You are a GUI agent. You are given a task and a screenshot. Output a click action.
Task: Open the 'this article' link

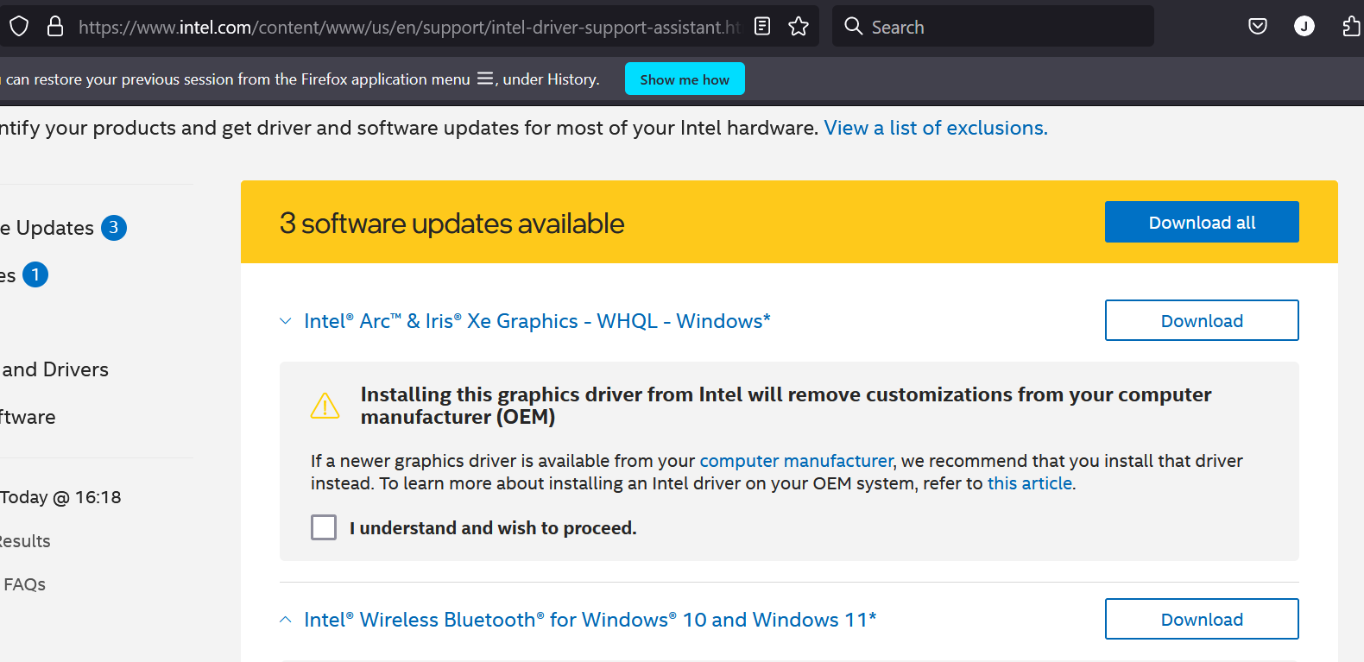[1030, 483]
